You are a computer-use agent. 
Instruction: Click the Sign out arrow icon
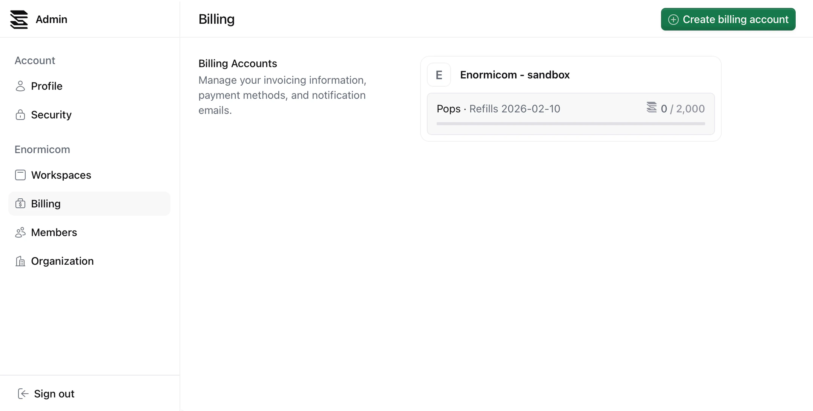23,394
